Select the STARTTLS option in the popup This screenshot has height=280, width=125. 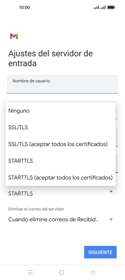61,161
